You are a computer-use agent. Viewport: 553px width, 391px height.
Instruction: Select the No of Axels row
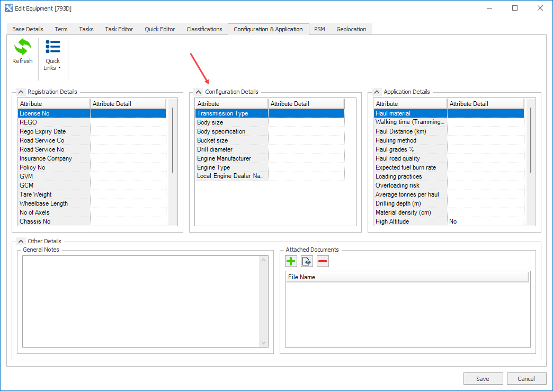tap(92, 212)
